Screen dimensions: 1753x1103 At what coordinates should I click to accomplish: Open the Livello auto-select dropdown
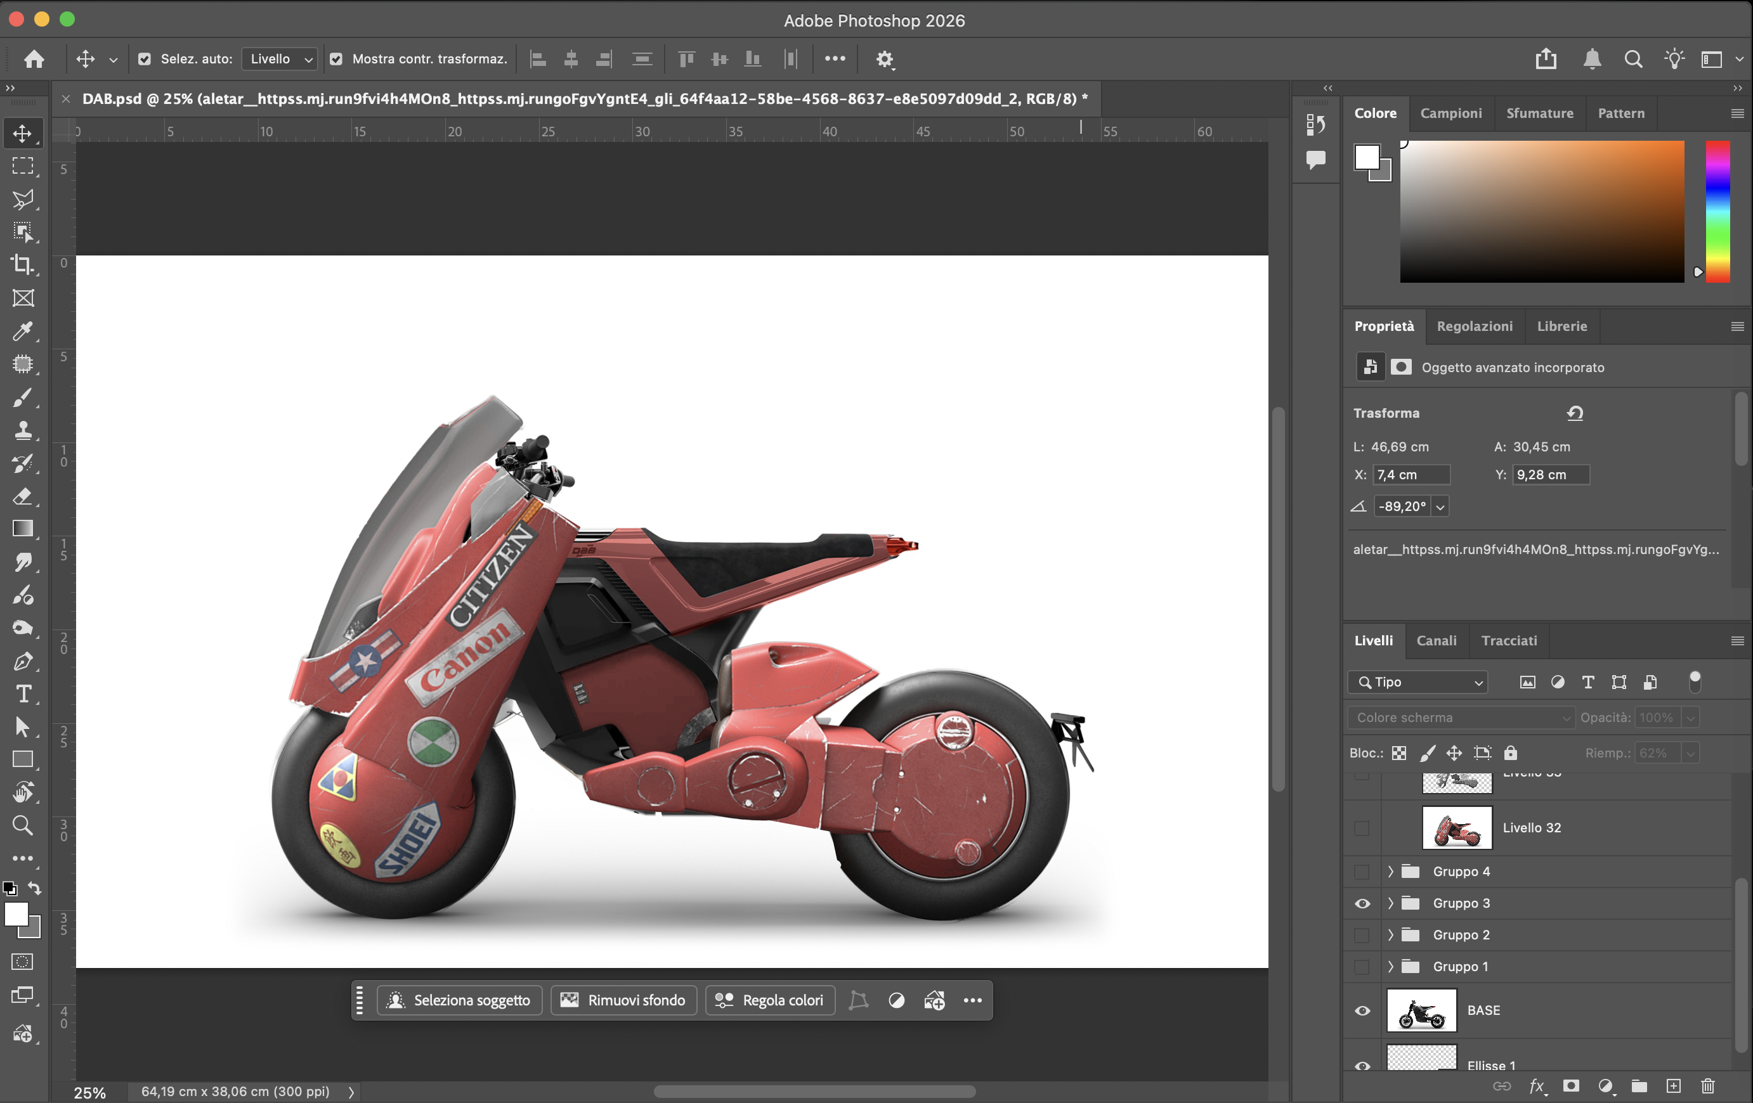pyautogui.click(x=280, y=59)
